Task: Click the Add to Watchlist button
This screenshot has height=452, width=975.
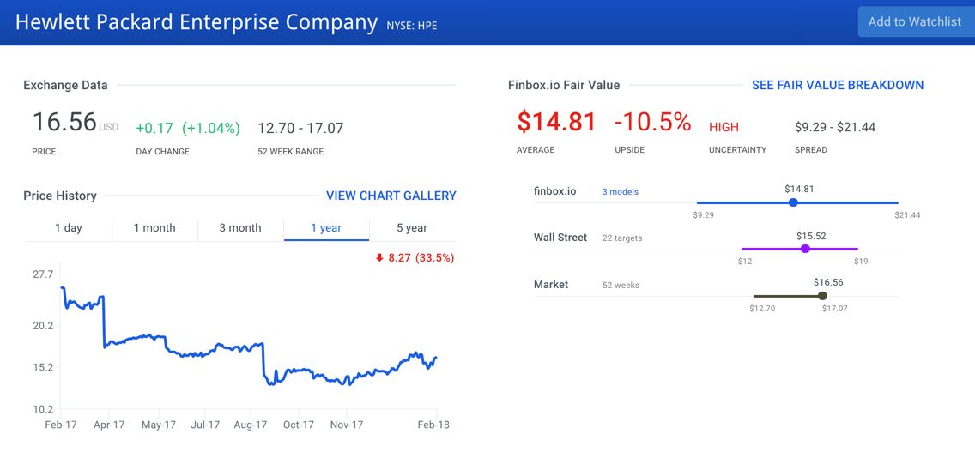Action: click(x=915, y=22)
